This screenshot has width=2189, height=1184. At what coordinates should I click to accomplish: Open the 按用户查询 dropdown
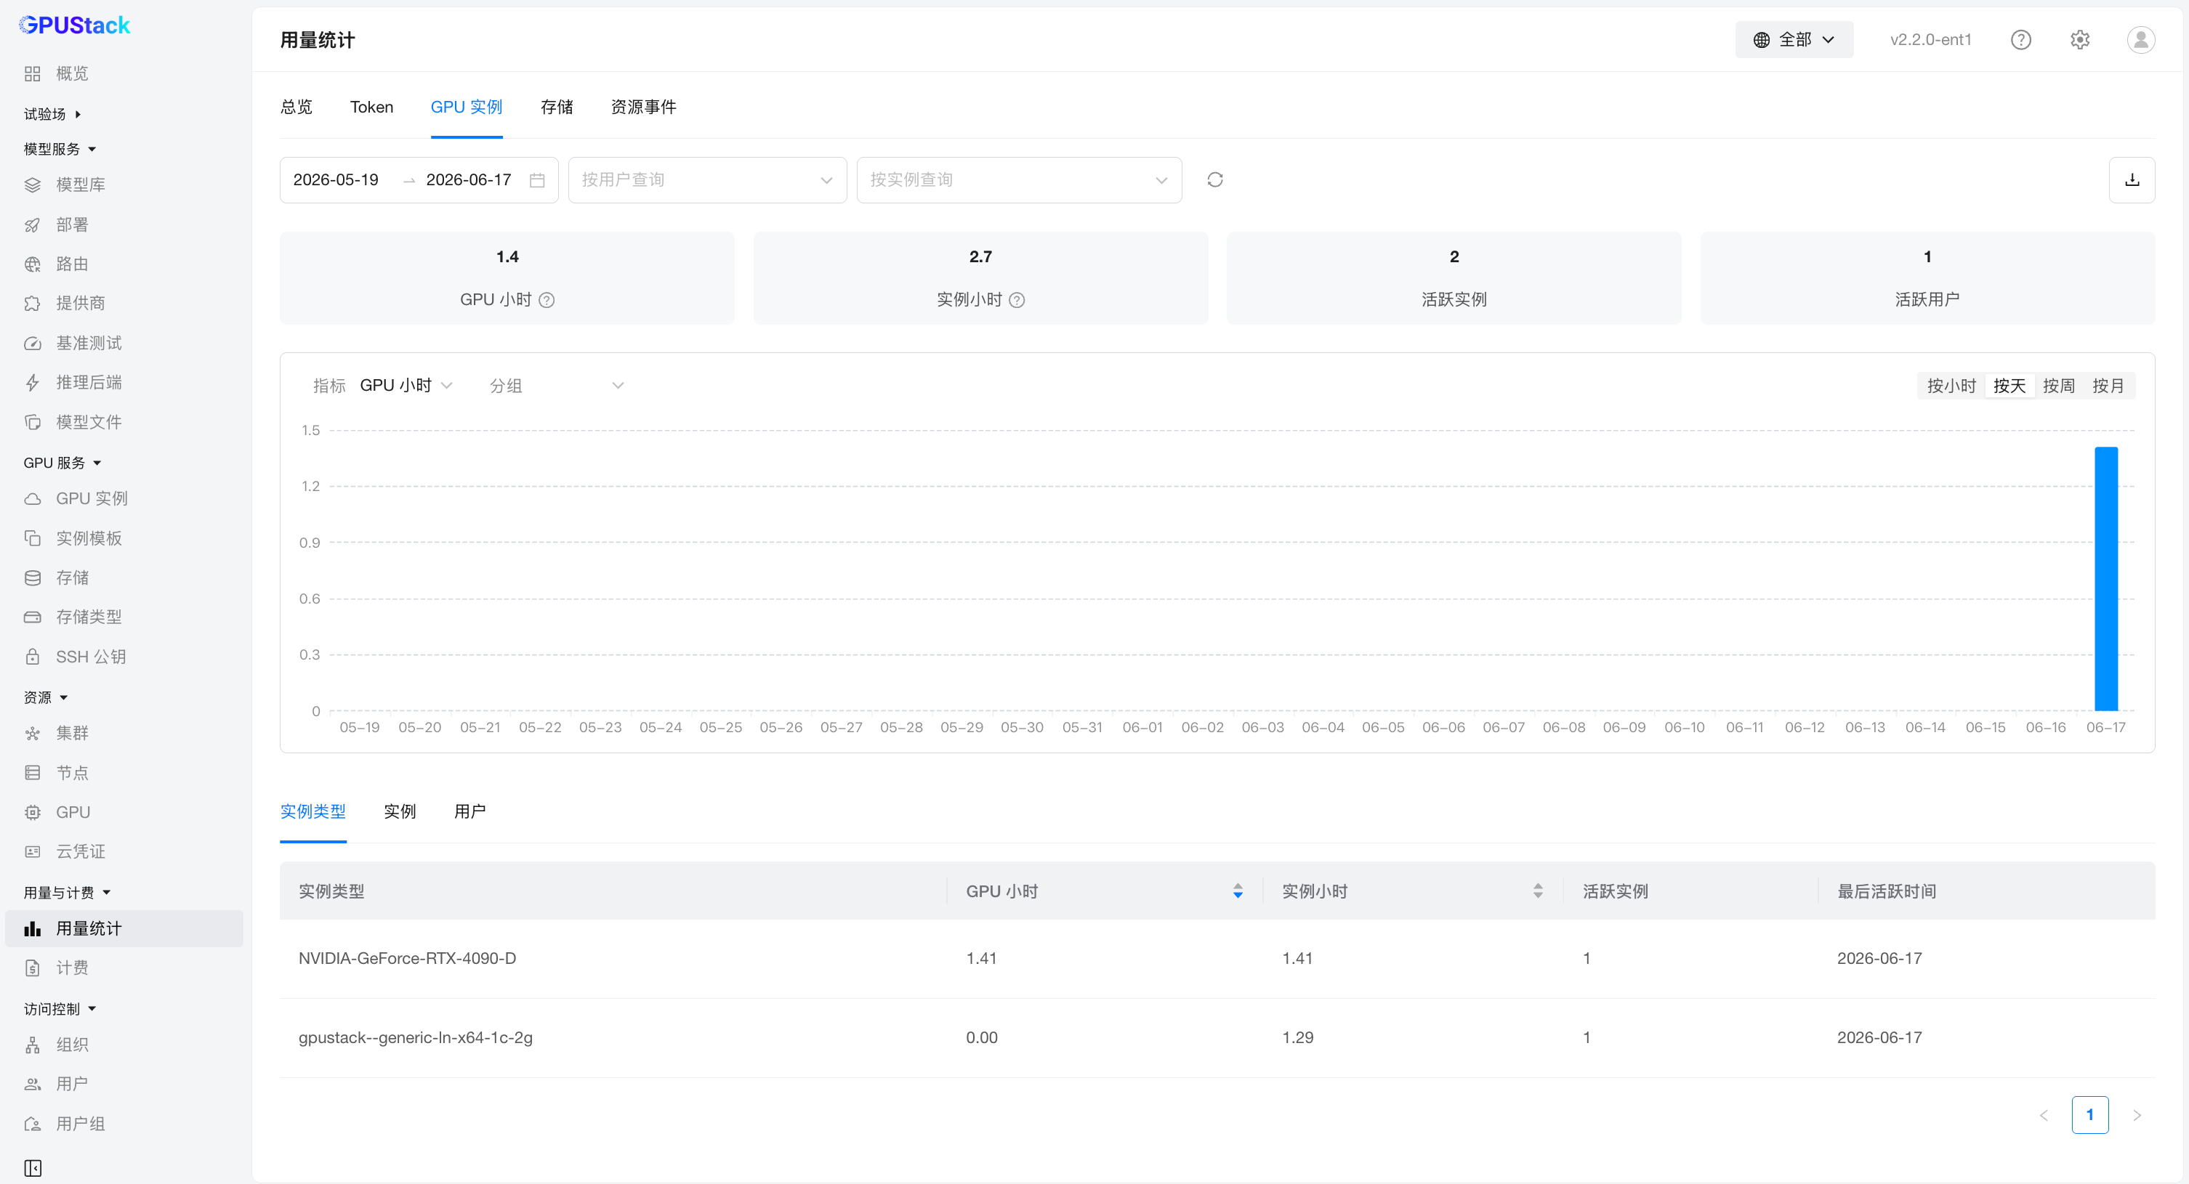[707, 180]
